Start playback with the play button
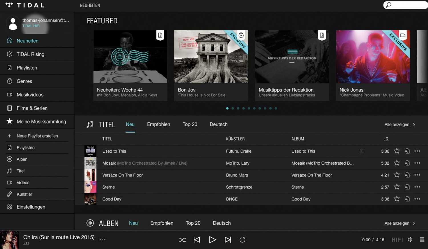 tap(212, 240)
